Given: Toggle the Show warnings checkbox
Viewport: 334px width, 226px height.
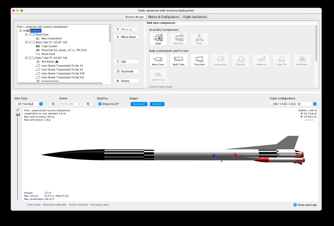Looking at the screenshot, I should click(295, 205).
